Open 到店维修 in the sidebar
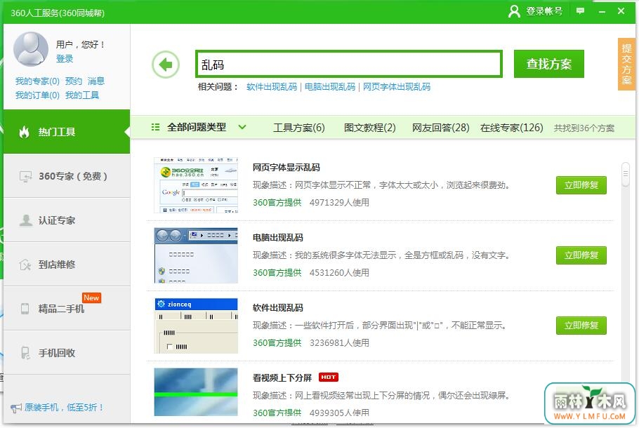 67,265
